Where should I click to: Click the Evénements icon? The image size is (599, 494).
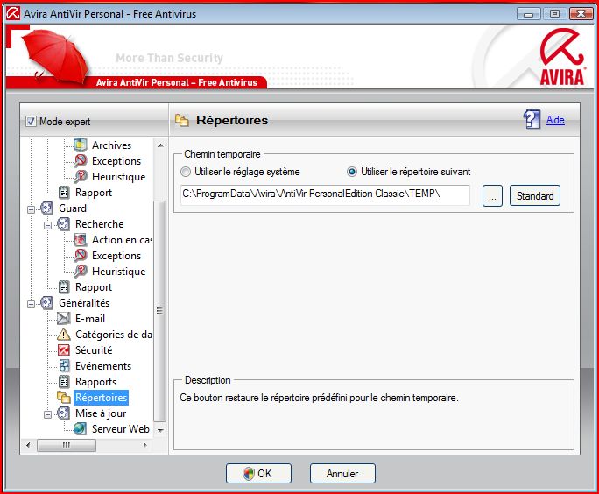pos(64,365)
